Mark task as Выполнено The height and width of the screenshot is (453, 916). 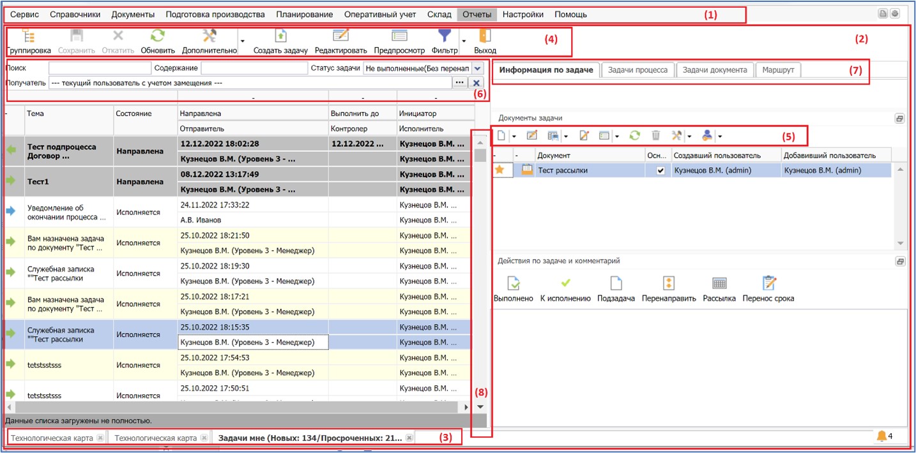click(x=513, y=284)
